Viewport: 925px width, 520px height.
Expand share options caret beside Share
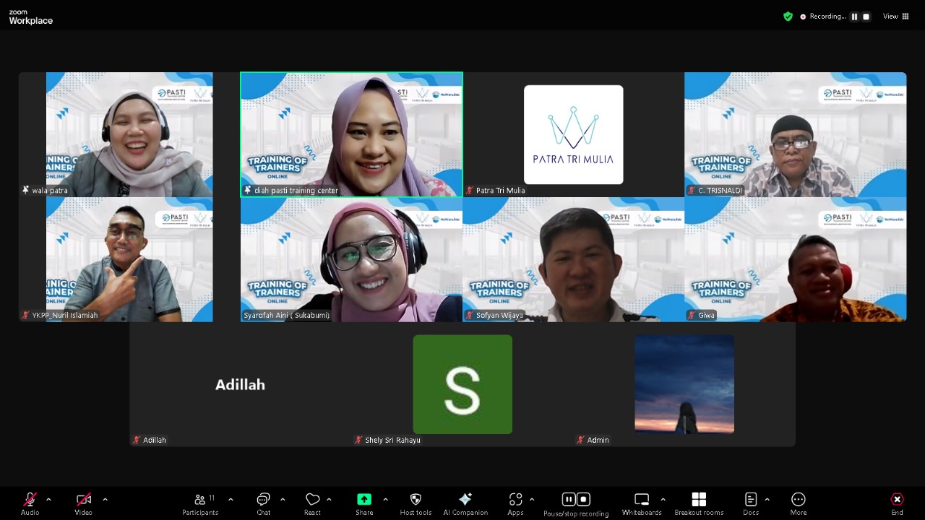point(385,500)
